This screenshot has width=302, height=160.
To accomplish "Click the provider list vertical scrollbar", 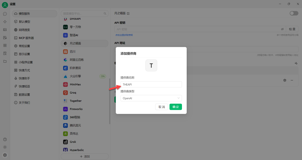I will pos(110,101).
